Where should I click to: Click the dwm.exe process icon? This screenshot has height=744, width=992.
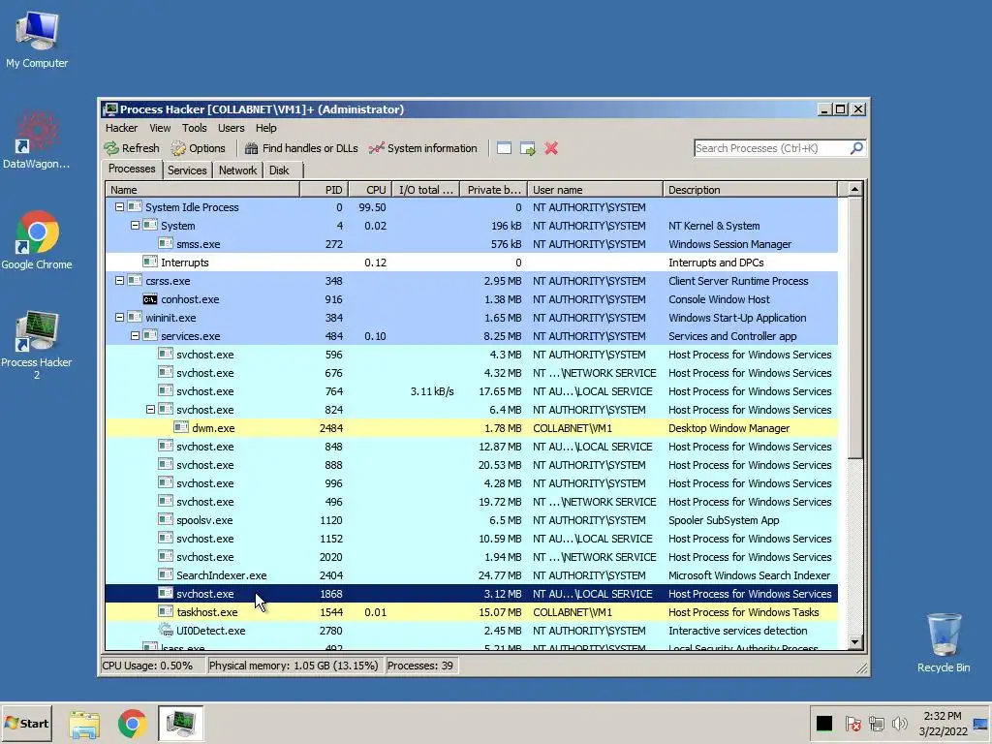click(x=181, y=427)
